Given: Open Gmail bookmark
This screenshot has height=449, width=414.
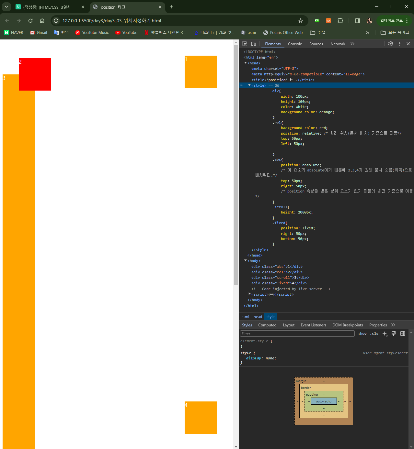Looking at the screenshot, I should coord(39,33).
